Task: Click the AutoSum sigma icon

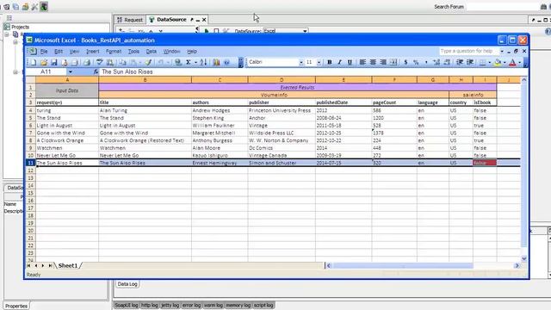Action: (x=189, y=62)
